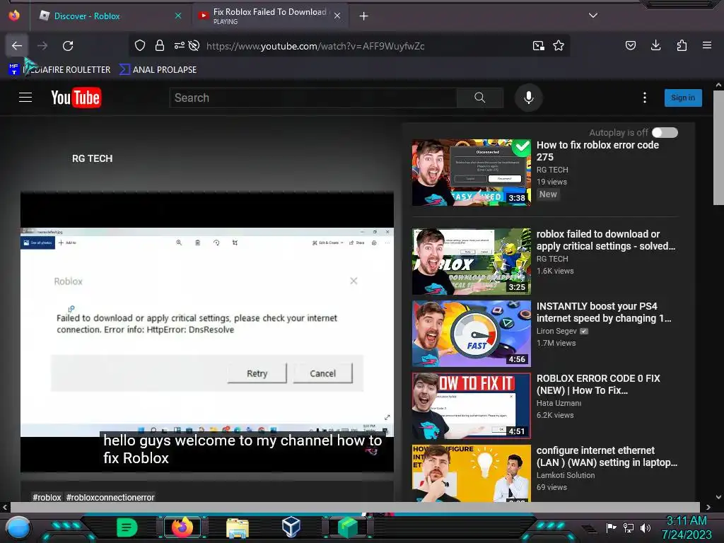Close the Fix Roblox Failed To Download tab
This screenshot has width=724, height=543.
pyautogui.click(x=337, y=16)
